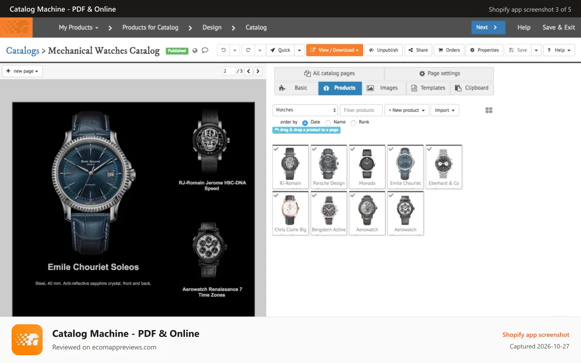581x363 pixels.
Task: Click the globe icon beside Published badge
Action: (195, 50)
